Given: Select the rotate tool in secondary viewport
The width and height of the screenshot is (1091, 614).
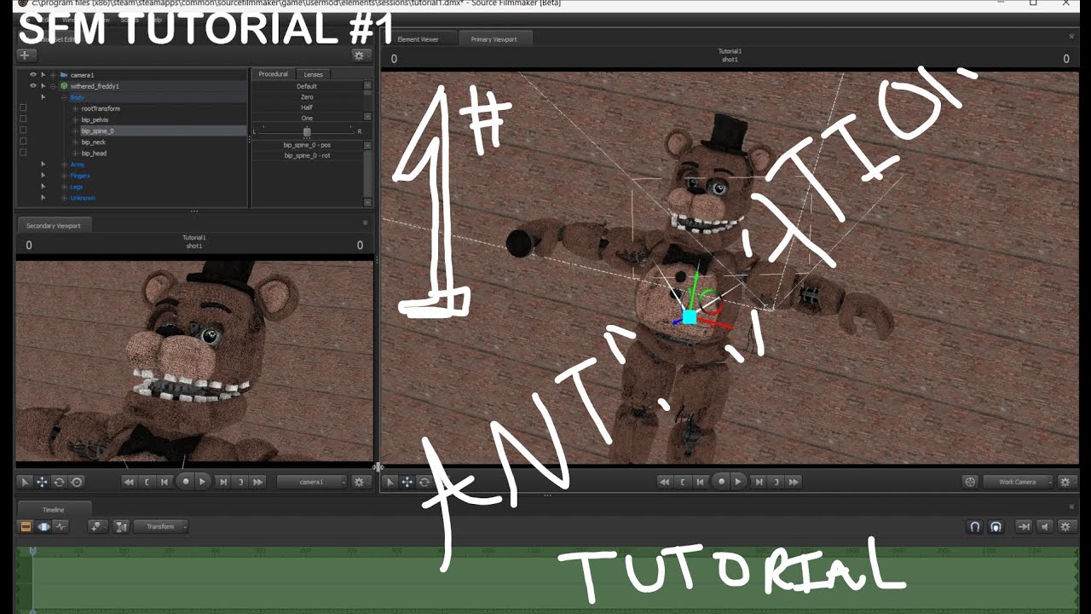Looking at the screenshot, I should (x=59, y=482).
